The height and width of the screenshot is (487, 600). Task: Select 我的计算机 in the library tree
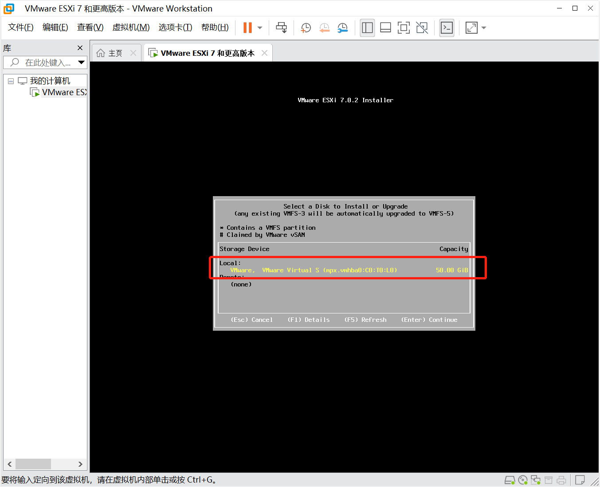(x=50, y=81)
